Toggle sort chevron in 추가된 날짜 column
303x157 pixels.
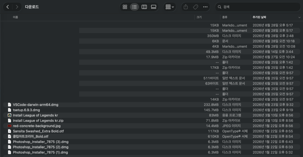[299, 17]
